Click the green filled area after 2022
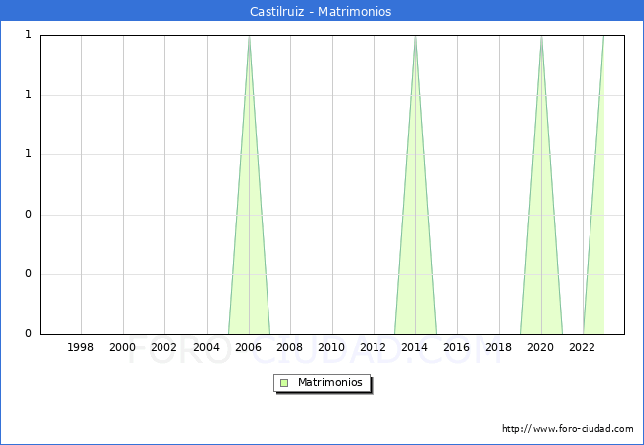The image size is (644, 445). tap(597, 247)
